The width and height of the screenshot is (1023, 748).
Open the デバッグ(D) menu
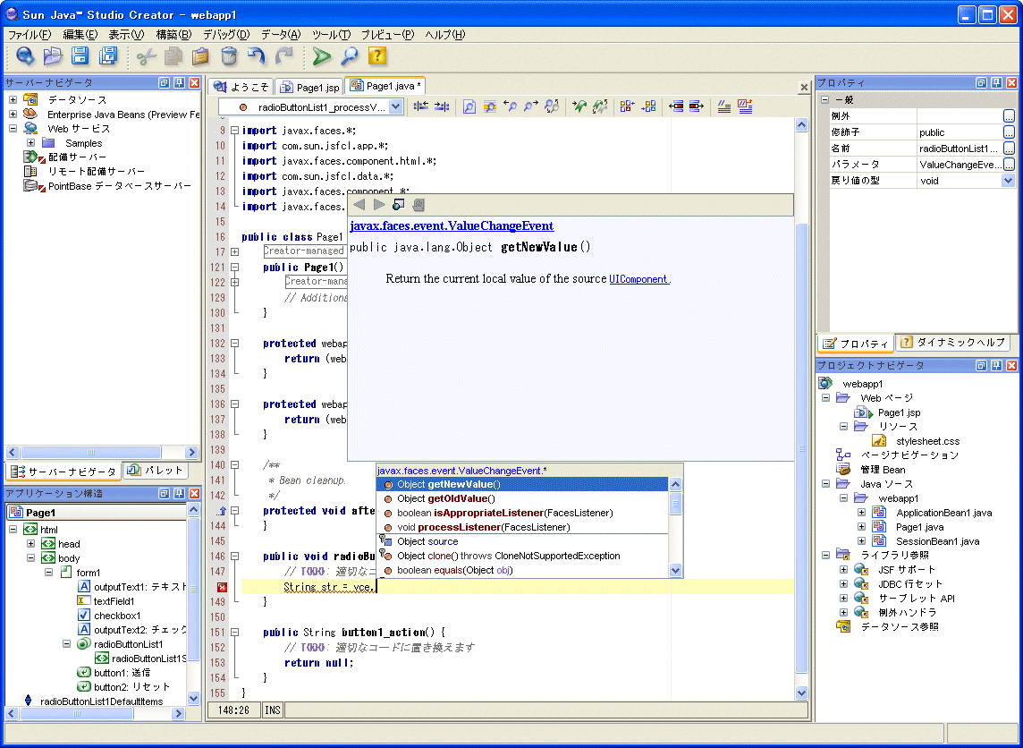click(x=226, y=35)
